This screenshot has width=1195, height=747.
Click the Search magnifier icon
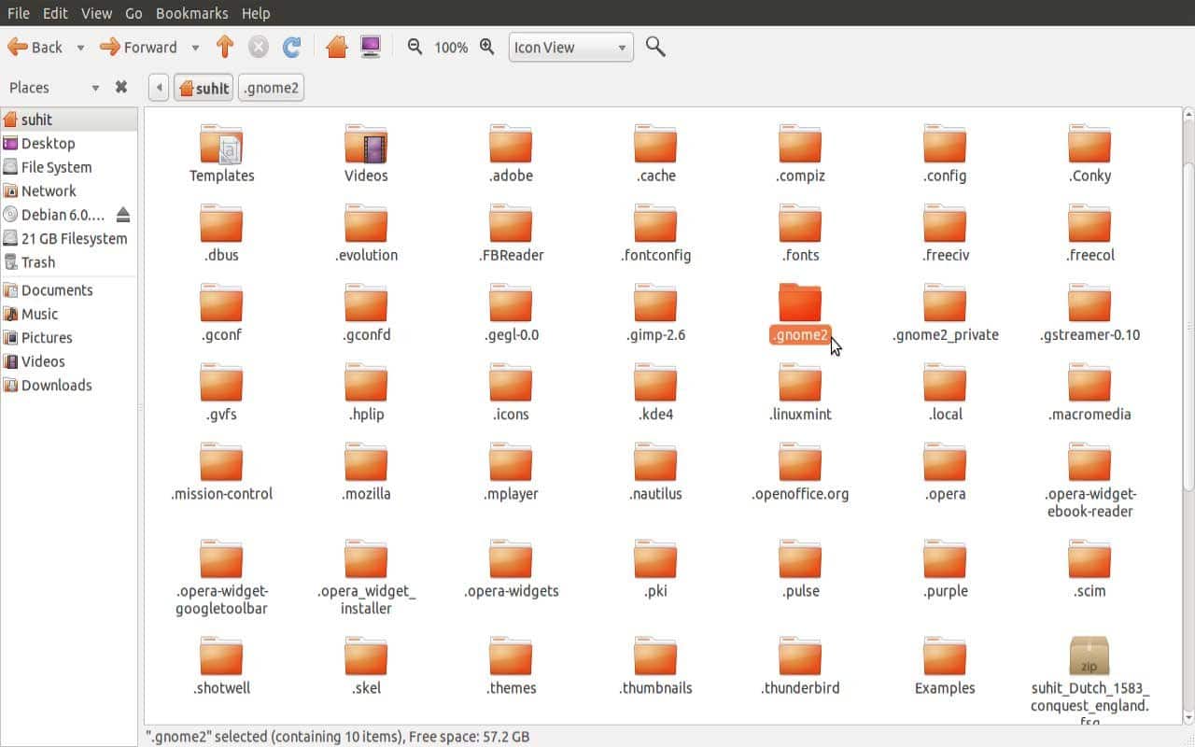(x=655, y=47)
